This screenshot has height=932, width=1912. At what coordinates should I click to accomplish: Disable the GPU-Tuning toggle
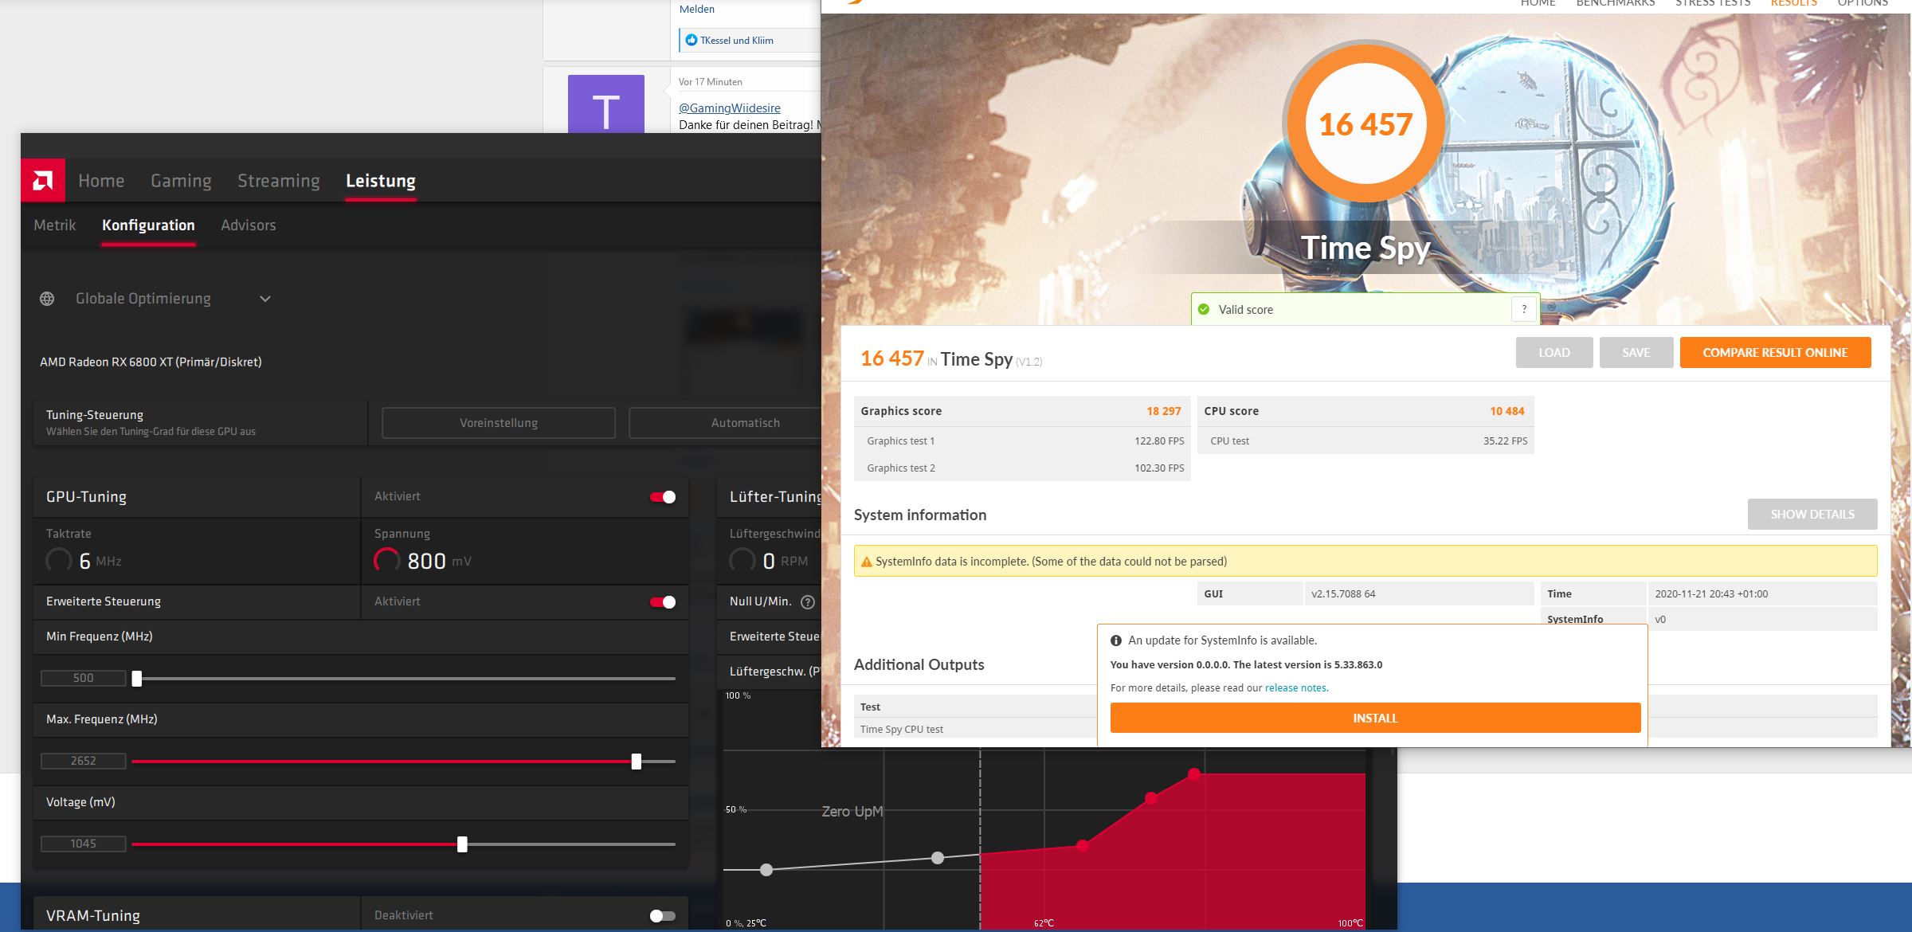663,497
